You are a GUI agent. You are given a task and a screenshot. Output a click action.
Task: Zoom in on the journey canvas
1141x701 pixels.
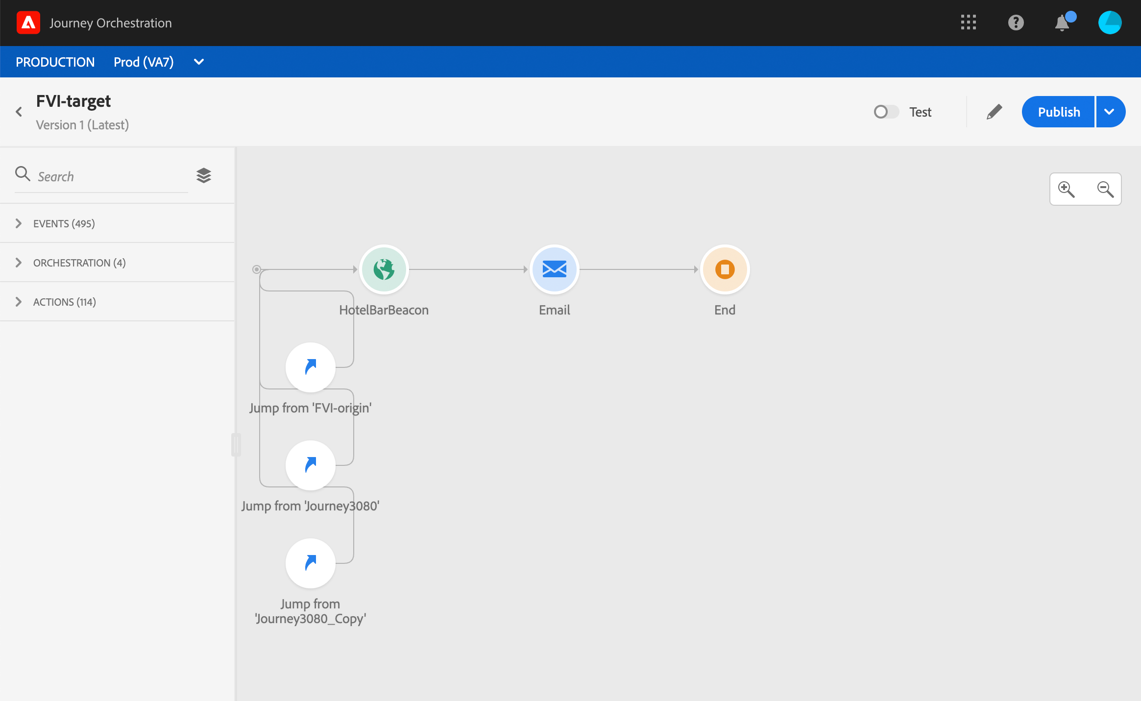point(1066,189)
